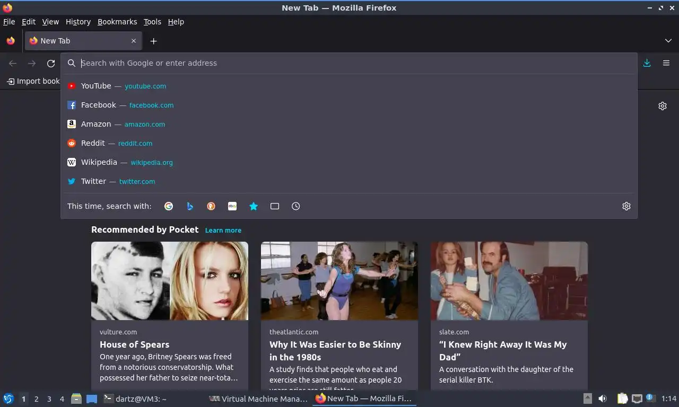The image size is (679, 407).
Task: Select the Reddit suggestion row
Action: click(x=349, y=143)
